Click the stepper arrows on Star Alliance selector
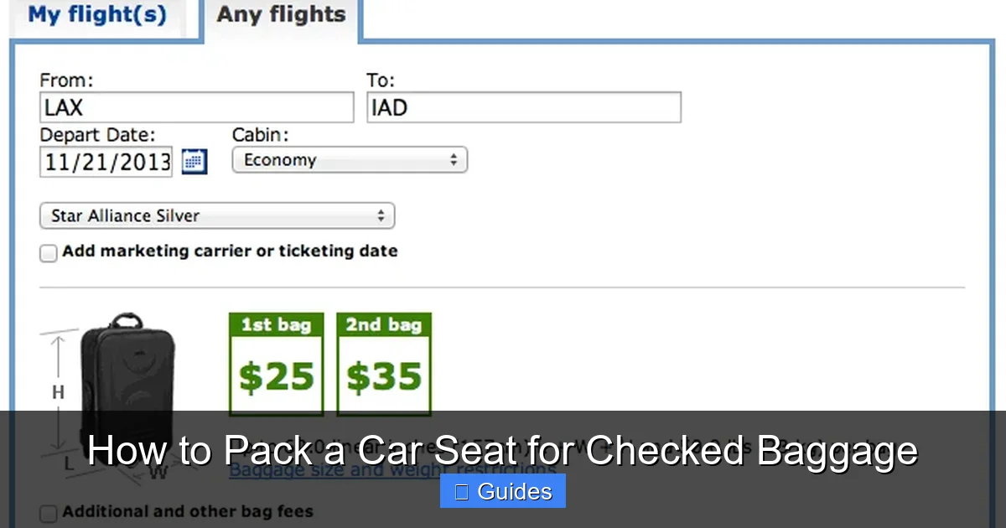Viewport: 1006px width, 528px height. [x=384, y=215]
